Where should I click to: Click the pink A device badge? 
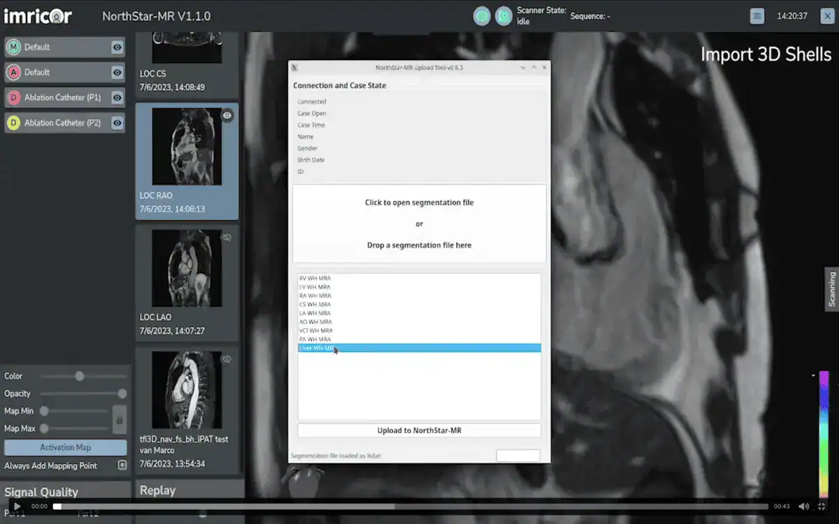click(13, 73)
